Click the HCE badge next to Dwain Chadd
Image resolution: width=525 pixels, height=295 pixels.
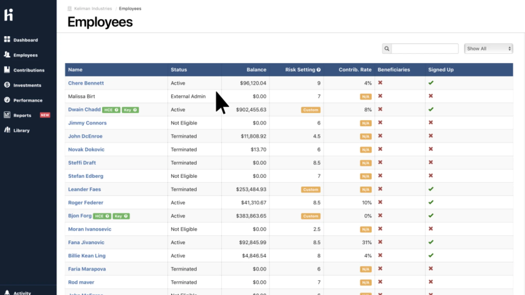pyautogui.click(x=111, y=110)
